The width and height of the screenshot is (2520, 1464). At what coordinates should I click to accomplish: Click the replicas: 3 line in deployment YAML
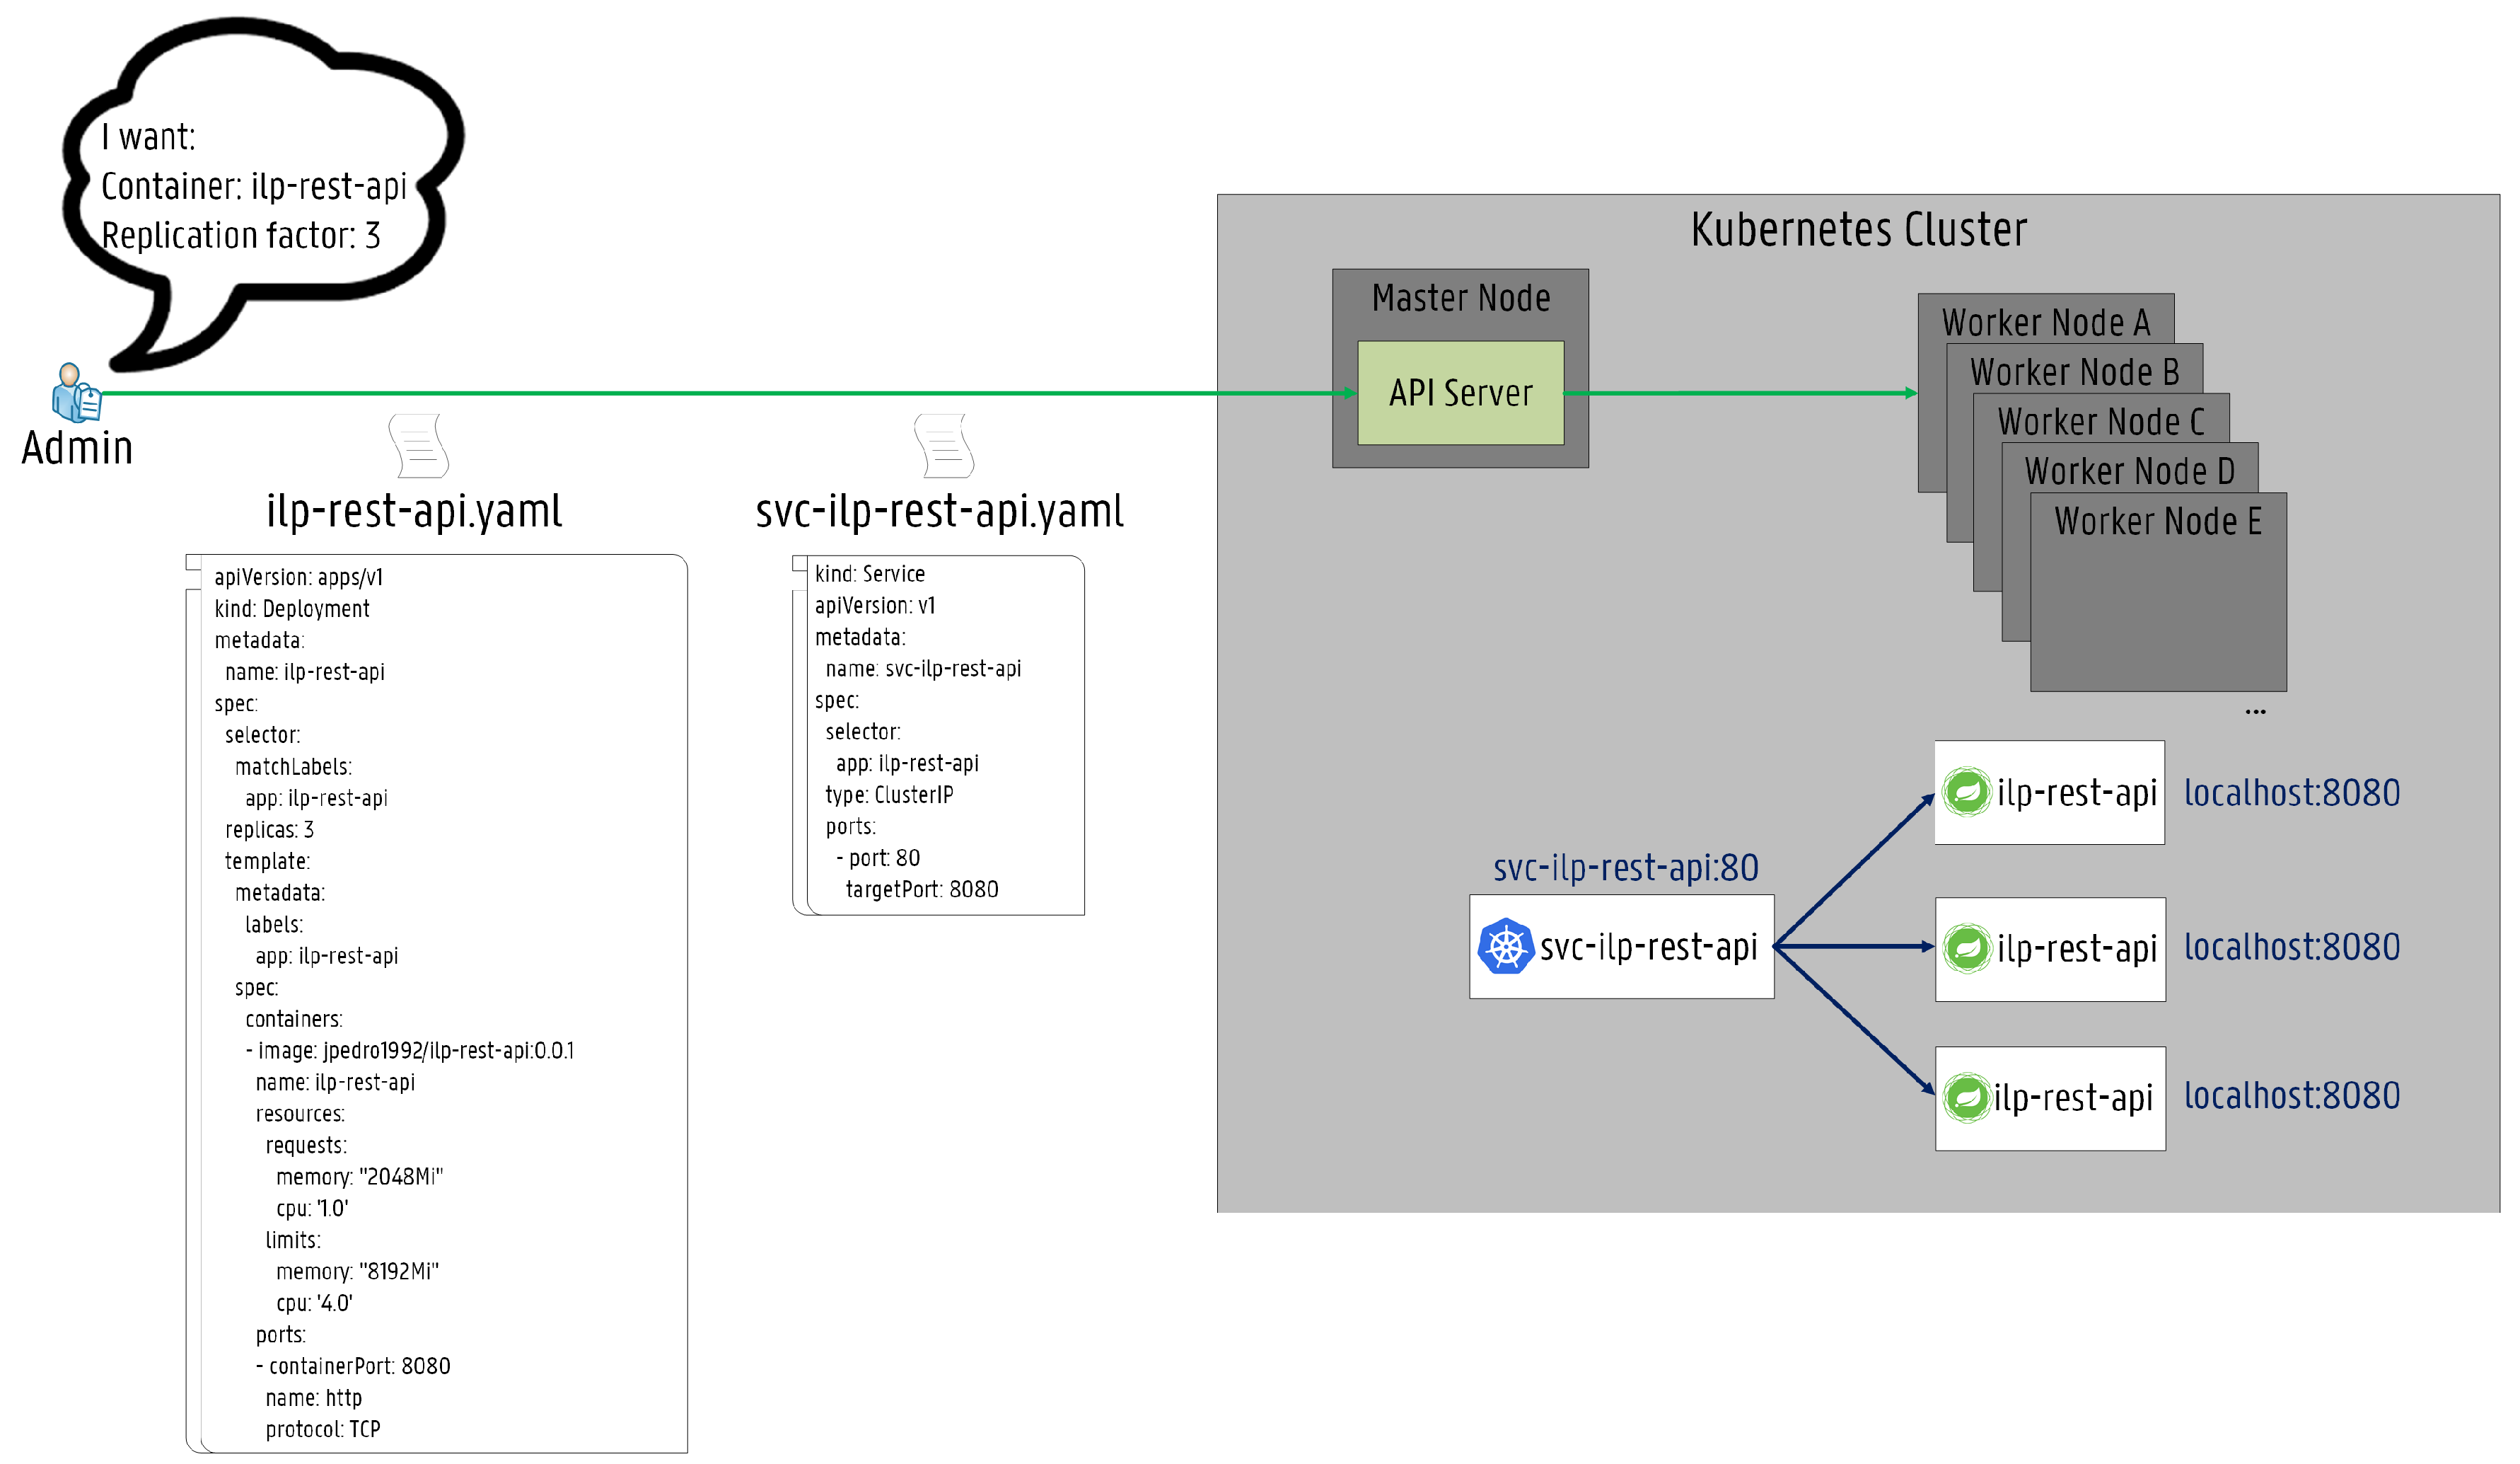[269, 829]
